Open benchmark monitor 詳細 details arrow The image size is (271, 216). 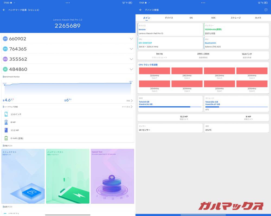click(130, 101)
